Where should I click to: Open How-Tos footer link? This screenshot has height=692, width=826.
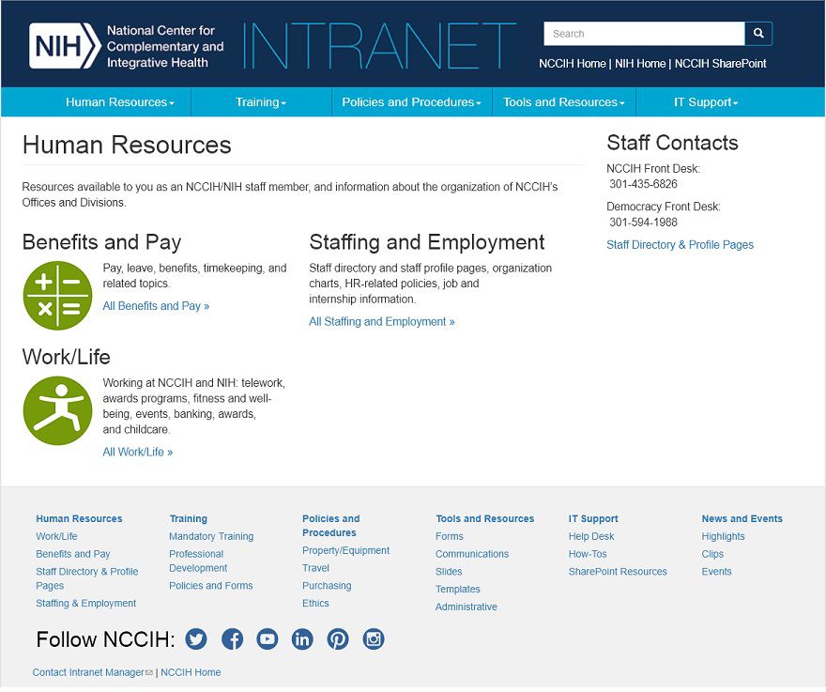[x=588, y=554]
